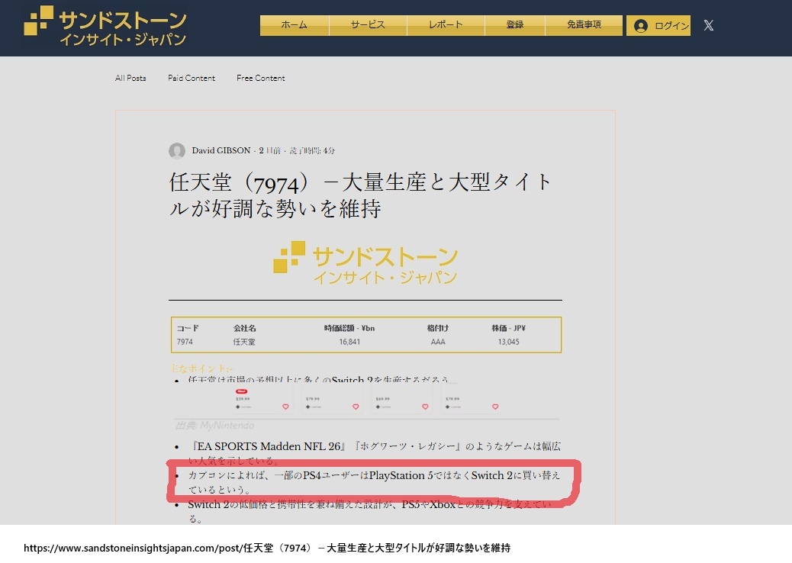792x563 pixels.
Task: Click the login user avatar icon
Action: click(641, 26)
